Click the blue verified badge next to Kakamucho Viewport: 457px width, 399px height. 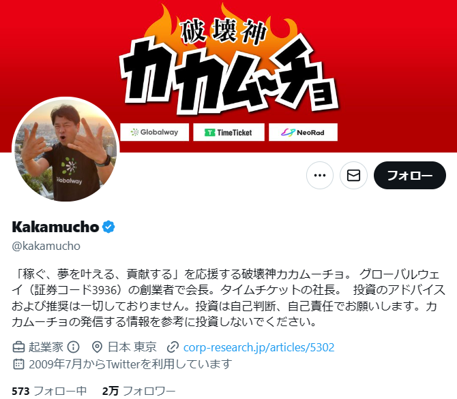(108, 227)
